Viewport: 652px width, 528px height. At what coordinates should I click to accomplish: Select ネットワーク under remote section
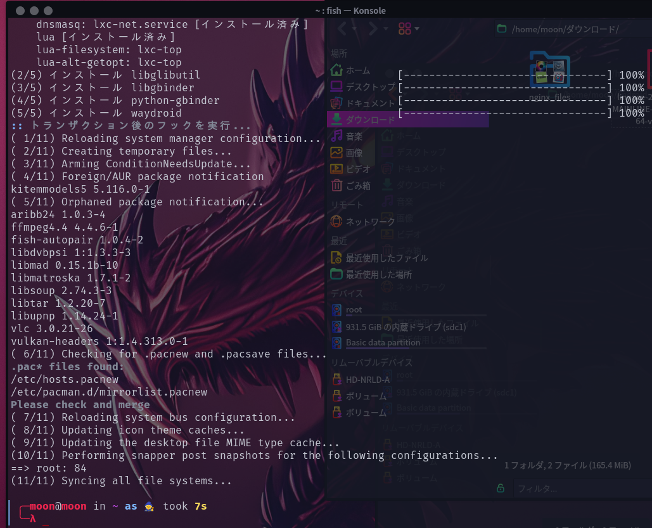(369, 221)
